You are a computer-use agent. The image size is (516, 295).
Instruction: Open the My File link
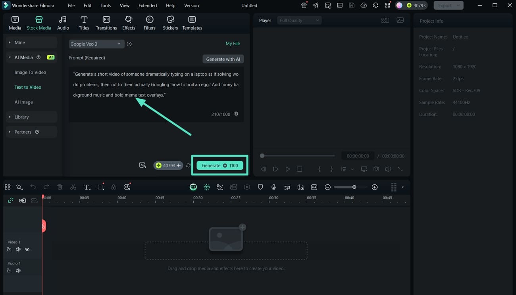pos(233,44)
